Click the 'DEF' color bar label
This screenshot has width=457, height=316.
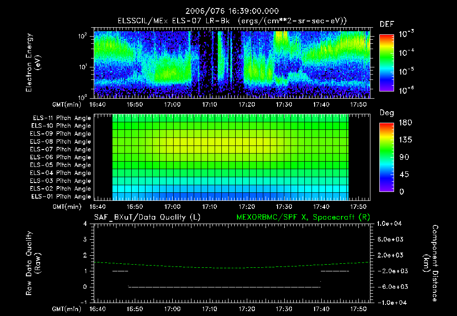pos(387,24)
